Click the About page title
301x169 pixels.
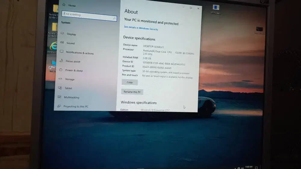[x=131, y=12]
